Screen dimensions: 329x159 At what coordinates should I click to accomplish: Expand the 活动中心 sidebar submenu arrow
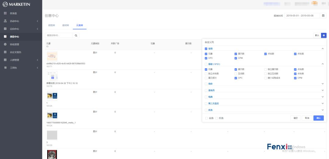(x=37, y=21)
